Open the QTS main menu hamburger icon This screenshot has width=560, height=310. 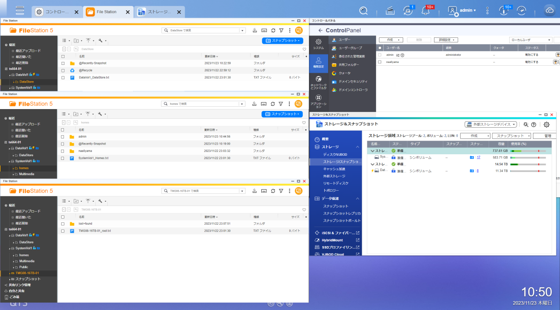pyautogui.click(x=20, y=10)
